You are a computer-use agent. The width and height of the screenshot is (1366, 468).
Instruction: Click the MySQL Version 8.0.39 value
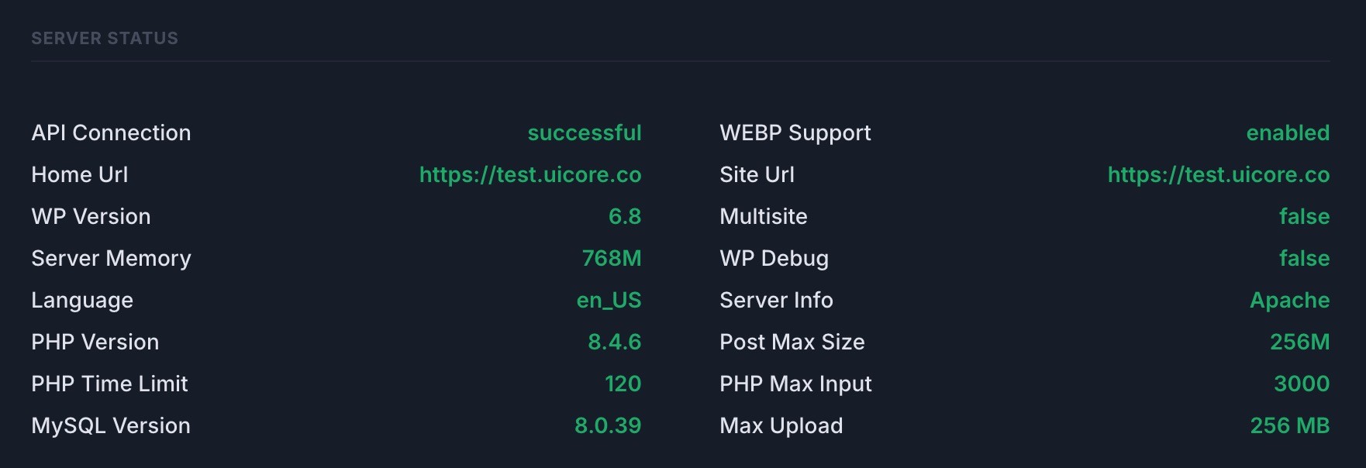click(x=608, y=425)
